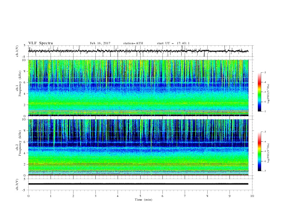Image resolution: width=284 pixels, height=220 pixels.
Task: Click time axis tick label "8"
Action: point(207,196)
